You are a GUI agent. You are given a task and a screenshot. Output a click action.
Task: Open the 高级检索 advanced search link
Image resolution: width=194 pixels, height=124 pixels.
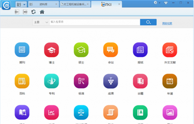click(x=167, y=24)
